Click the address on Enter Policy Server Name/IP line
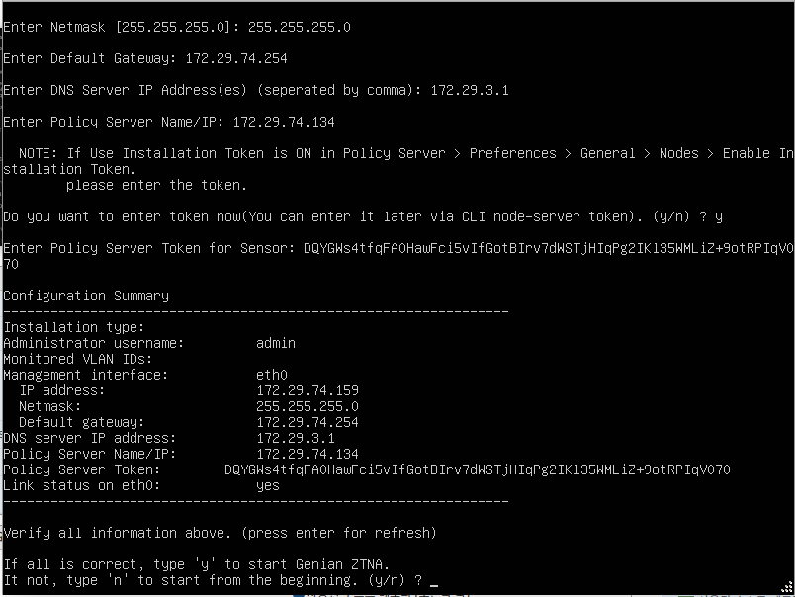Viewport: 795px width, 597px height. [x=284, y=122]
